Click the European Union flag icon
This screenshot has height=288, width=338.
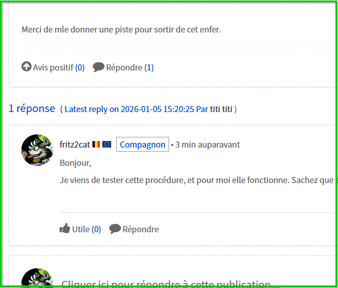[107, 145]
